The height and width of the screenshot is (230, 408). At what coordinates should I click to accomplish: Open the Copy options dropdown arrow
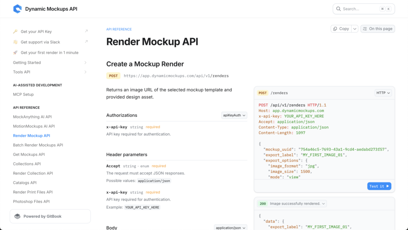(355, 29)
